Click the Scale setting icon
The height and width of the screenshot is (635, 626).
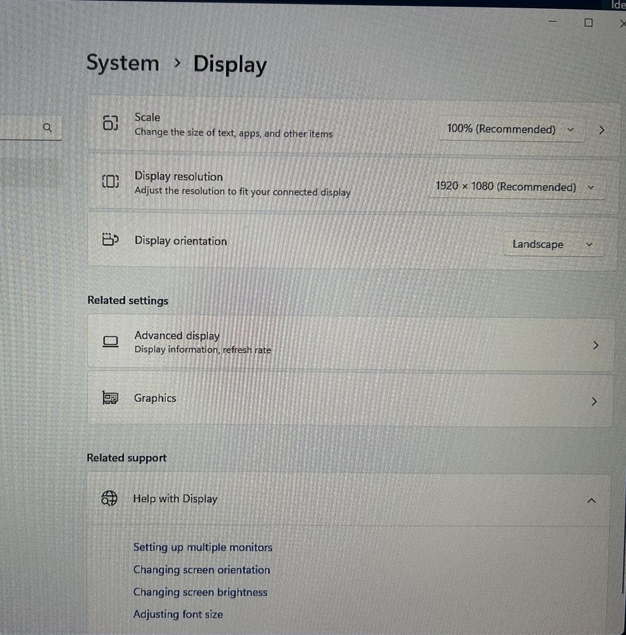coord(111,123)
